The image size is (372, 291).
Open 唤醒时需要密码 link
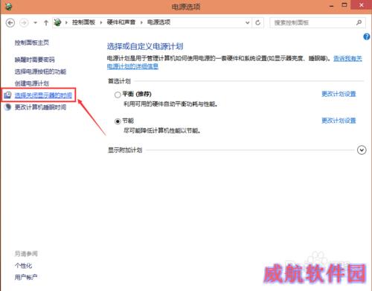click(x=34, y=60)
